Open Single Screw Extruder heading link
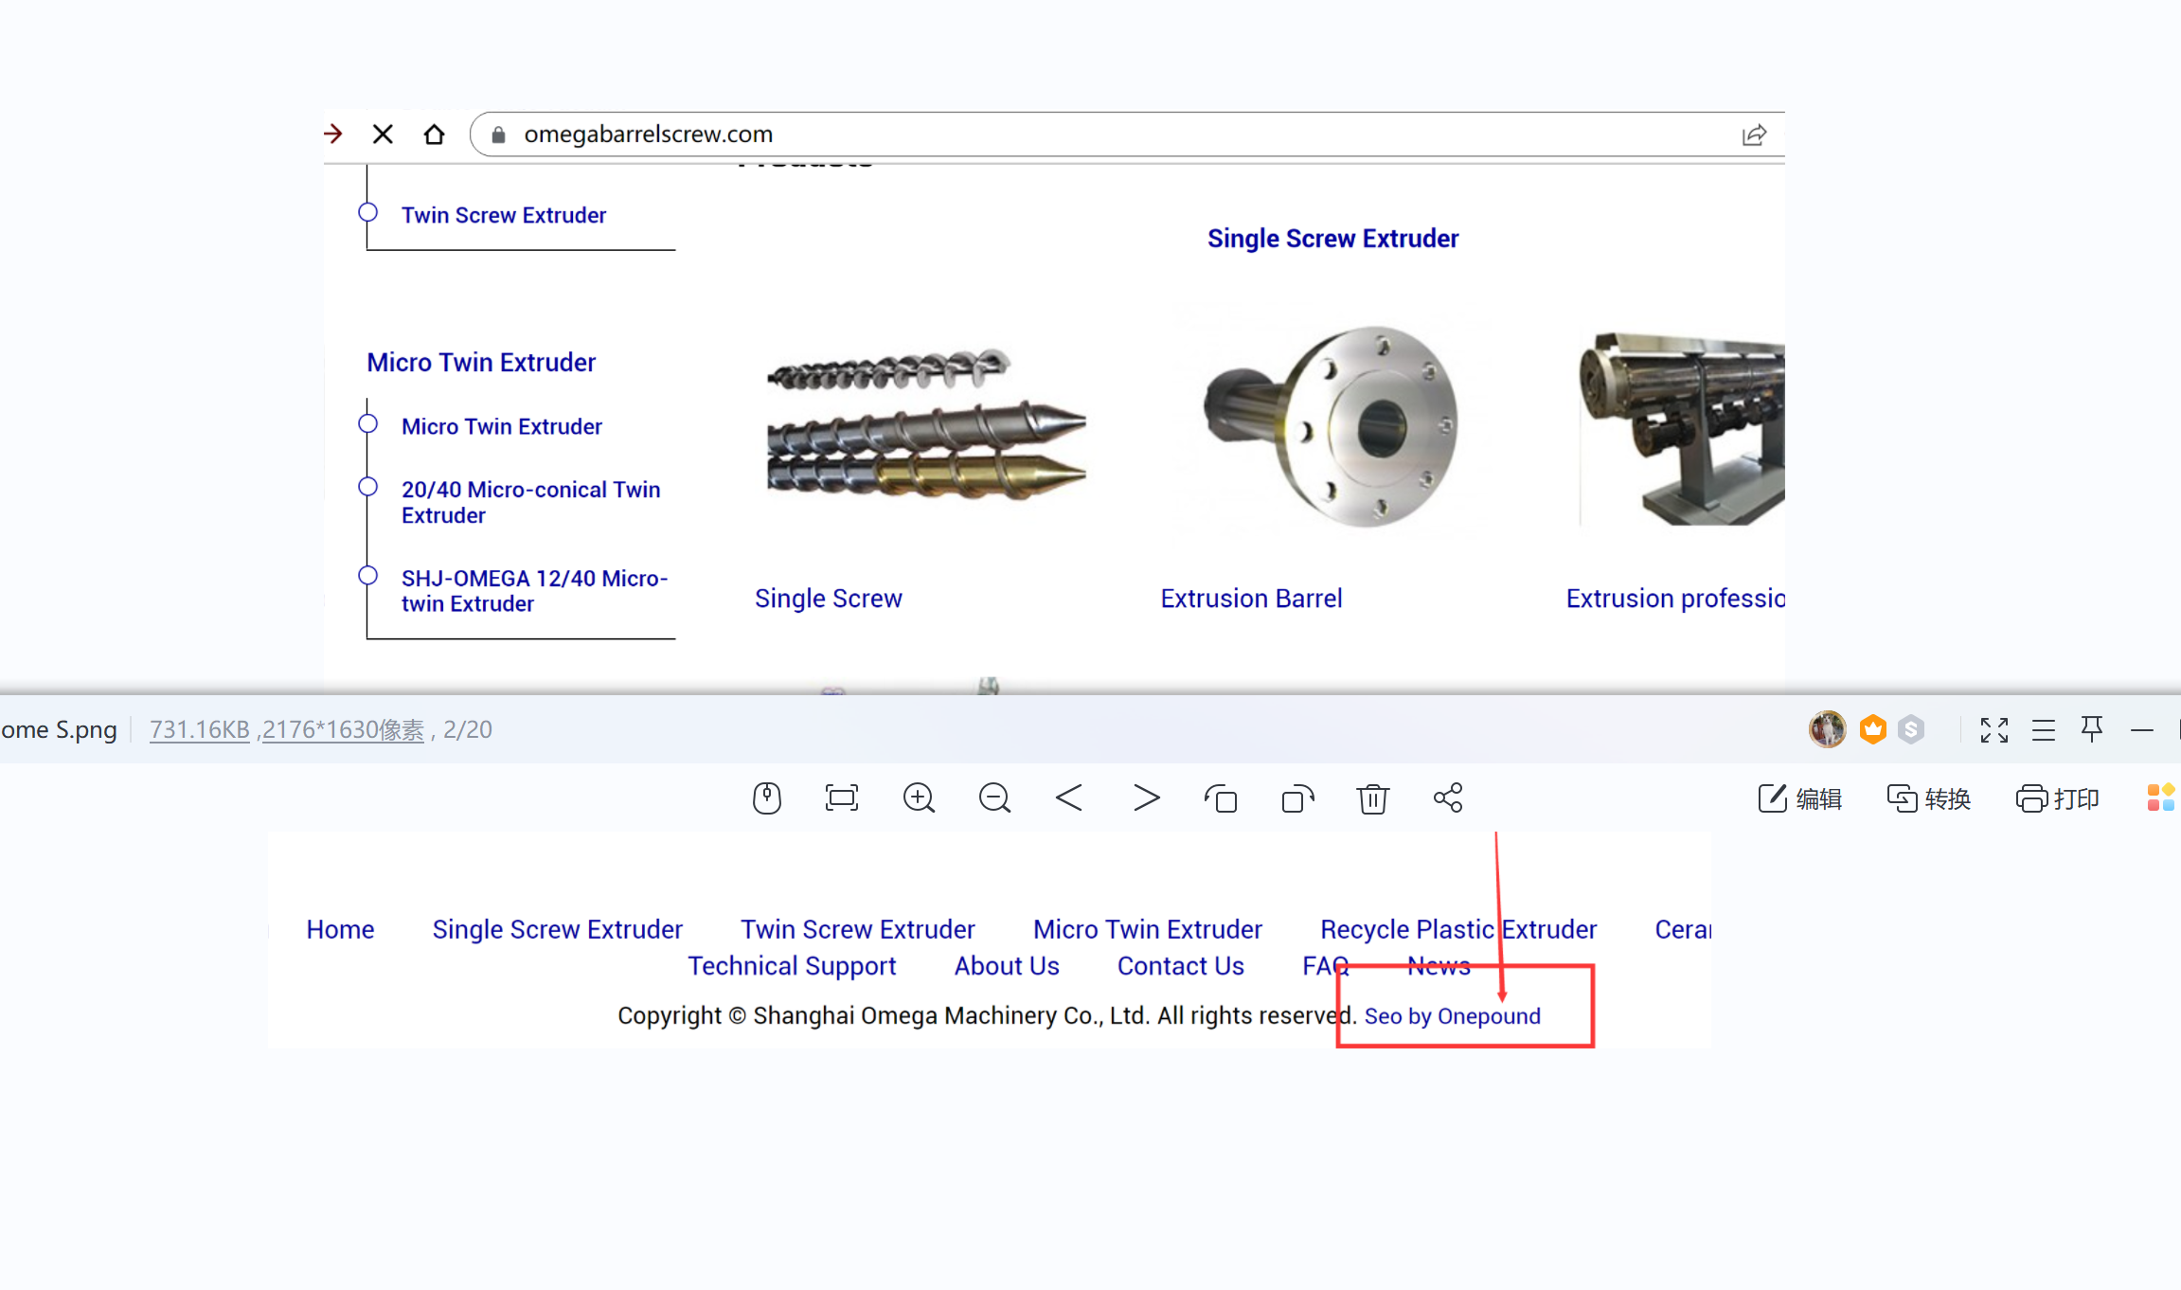This screenshot has height=1290, width=2181. [x=1332, y=238]
